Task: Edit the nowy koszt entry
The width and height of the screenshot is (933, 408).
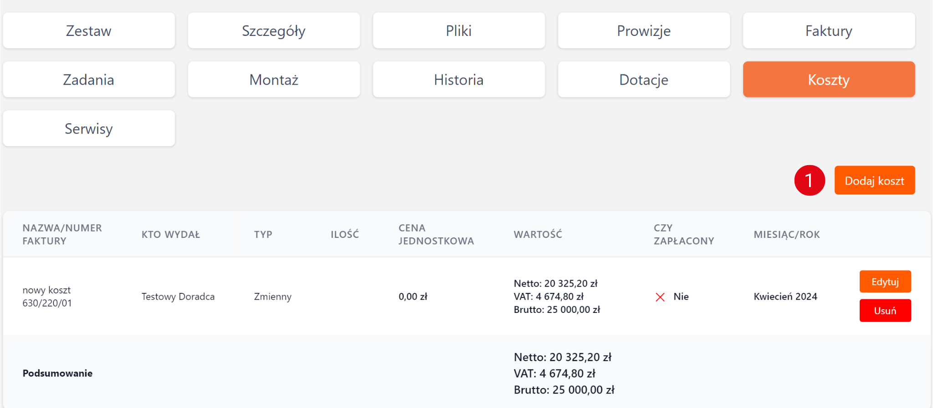Action: pos(885,282)
